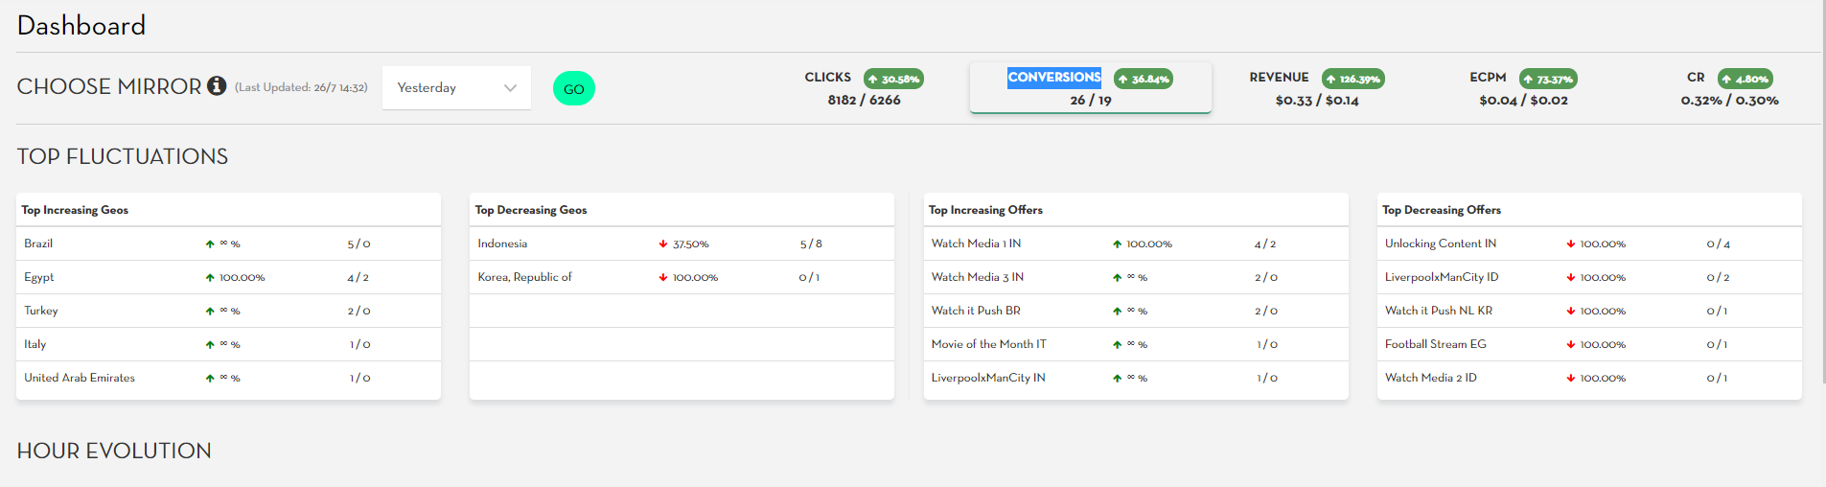Click Movie of the Month IT offer

point(988,344)
